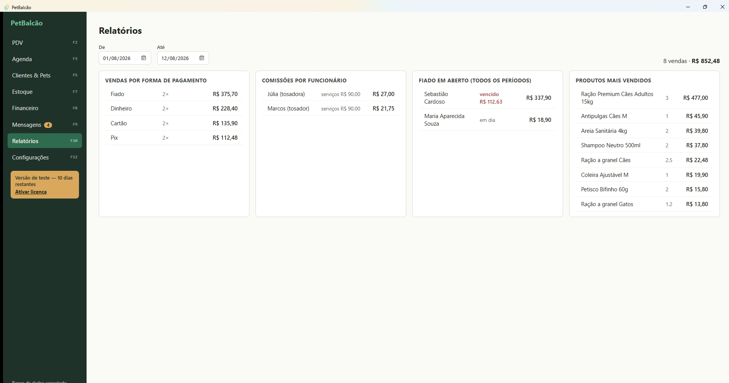Open Clientes & Pets section
Image resolution: width=729 pixels, height=383 pixels.
click(x=45, y=75)
